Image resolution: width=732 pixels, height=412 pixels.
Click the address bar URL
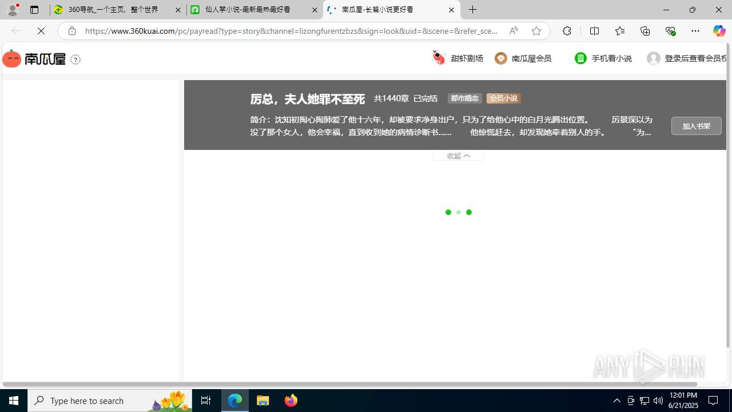[292, 31]
